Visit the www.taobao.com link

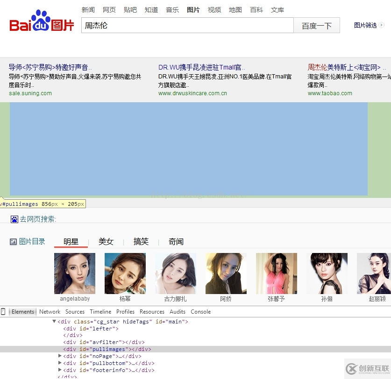click(x=330, y=93)
